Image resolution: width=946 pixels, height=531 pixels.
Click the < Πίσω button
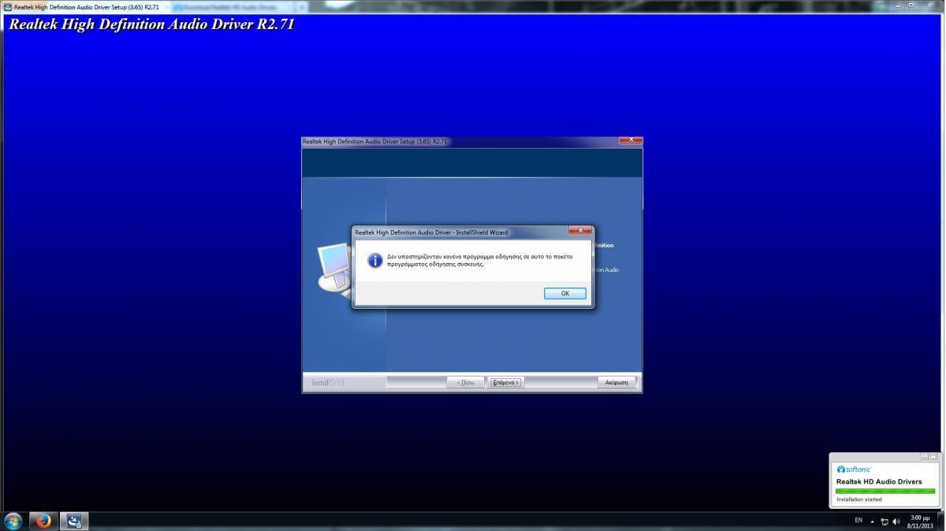tap(465, 382)
